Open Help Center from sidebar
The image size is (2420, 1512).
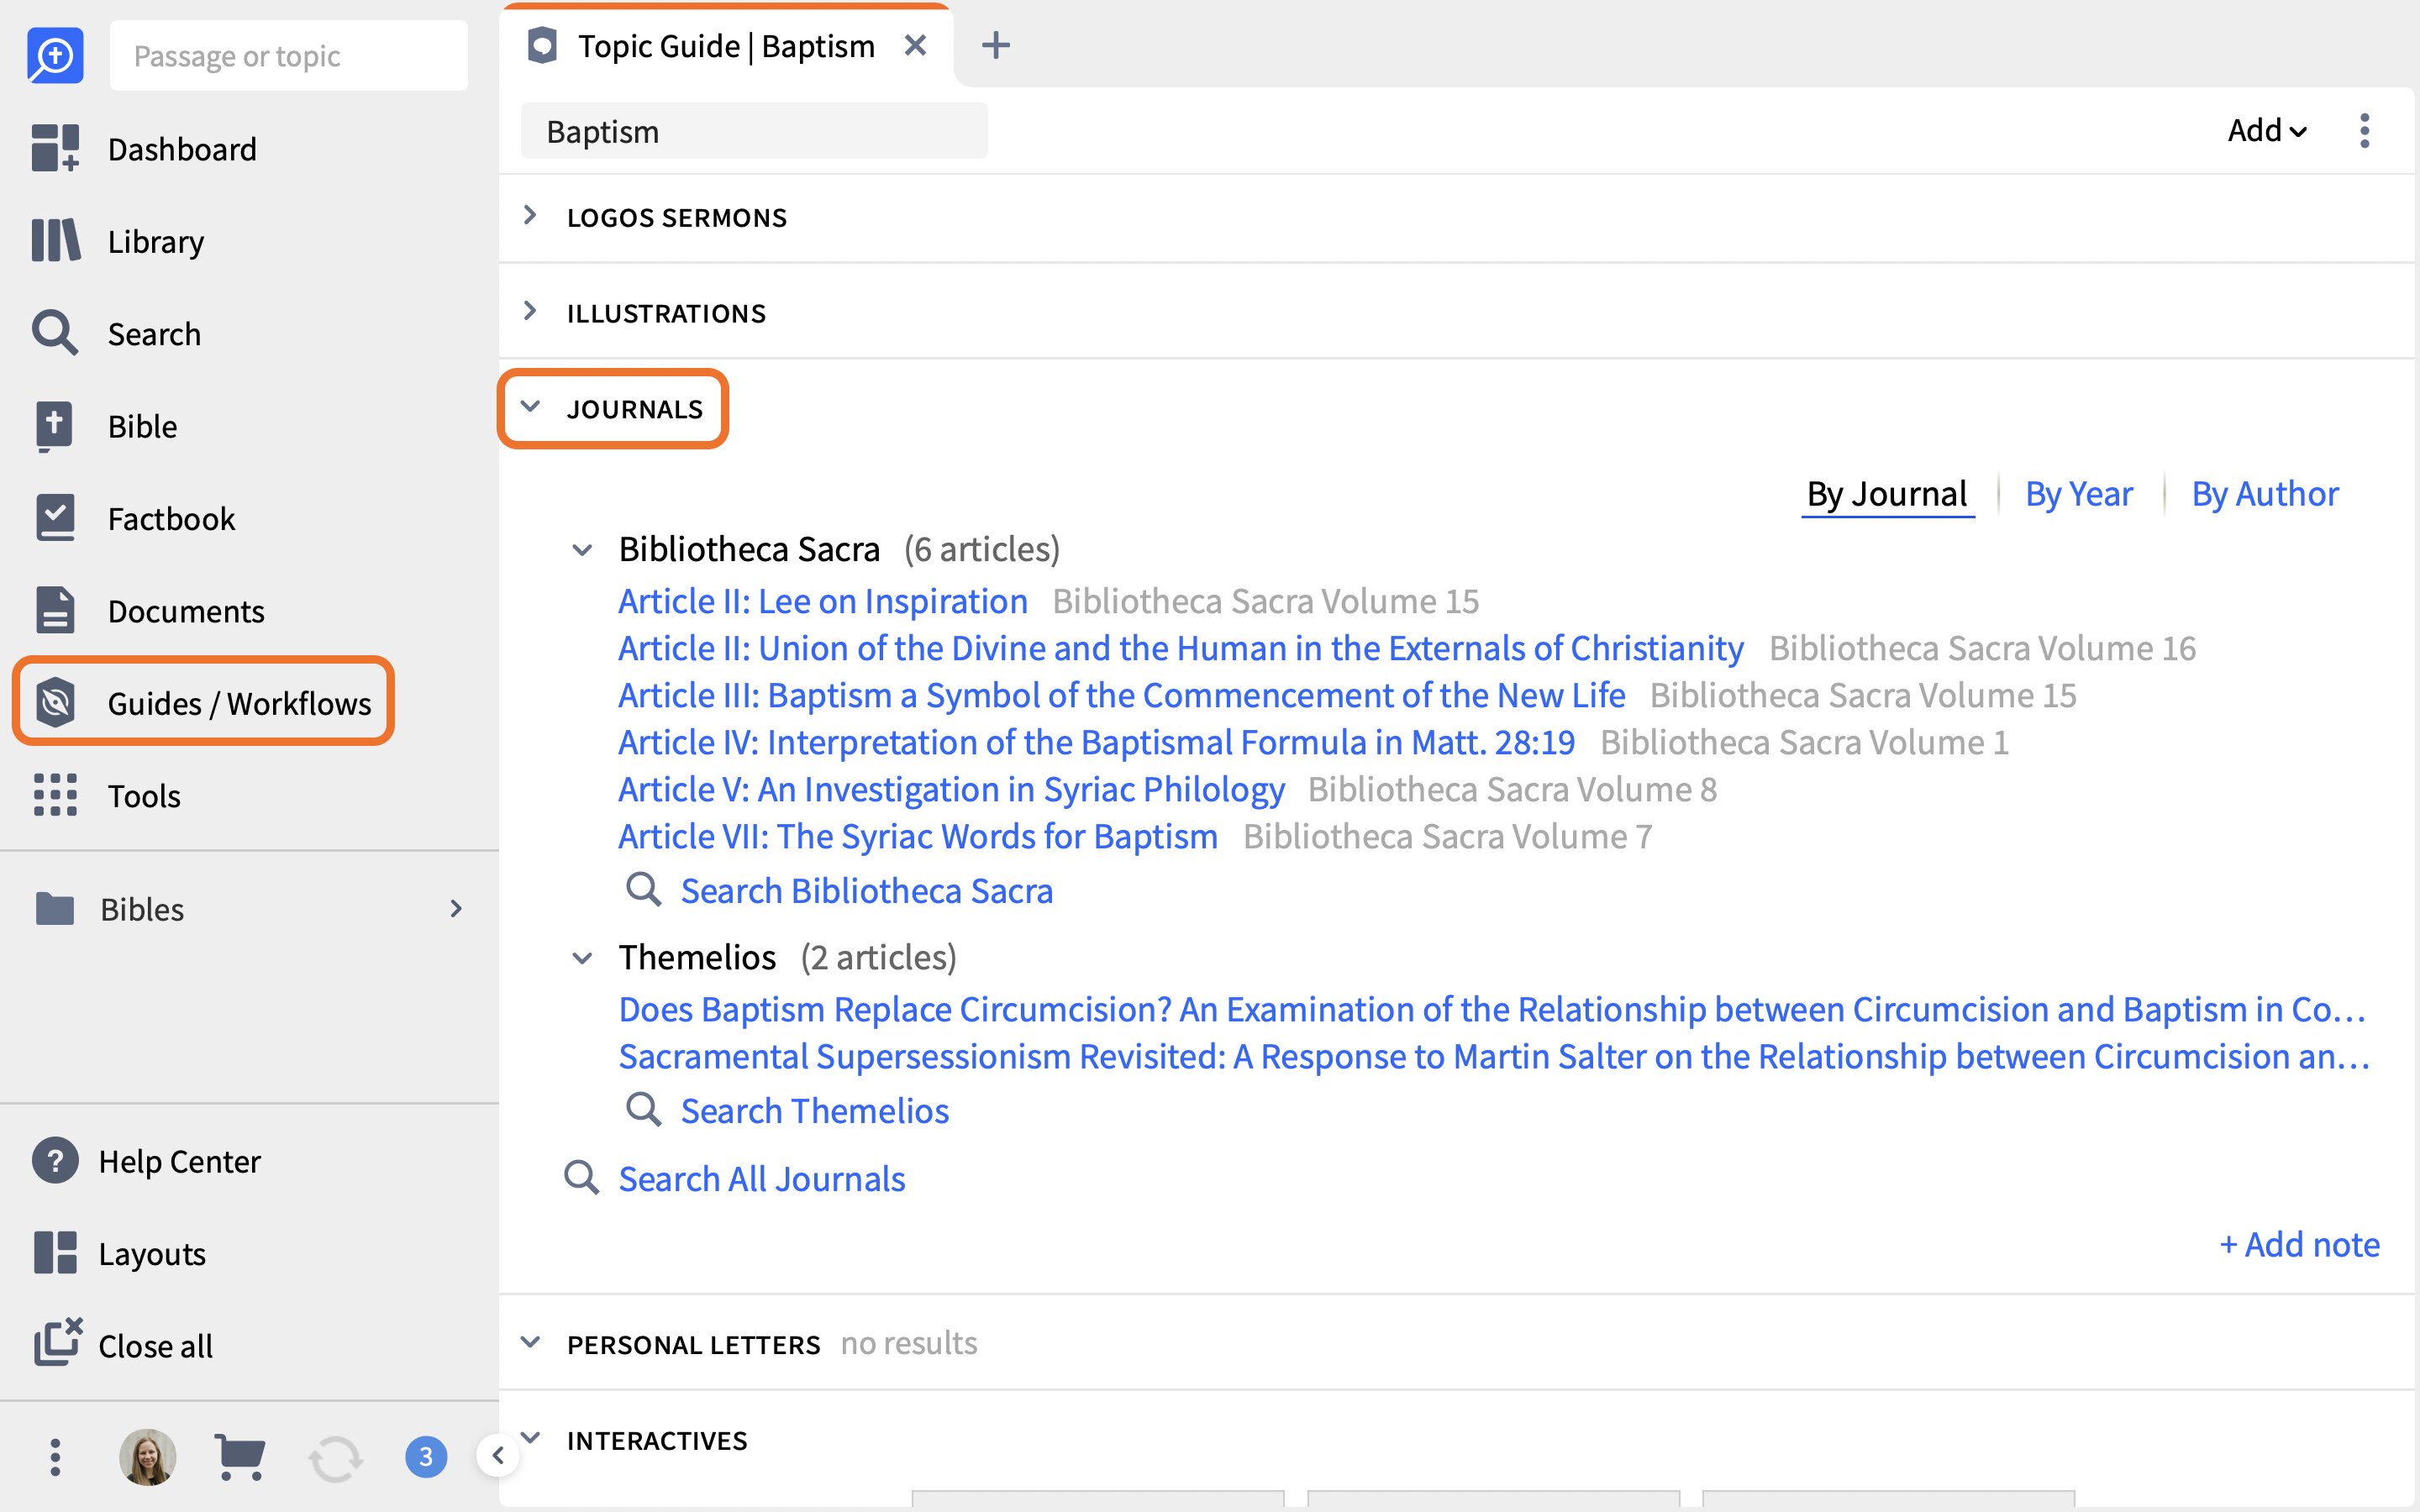[179, 1161]
